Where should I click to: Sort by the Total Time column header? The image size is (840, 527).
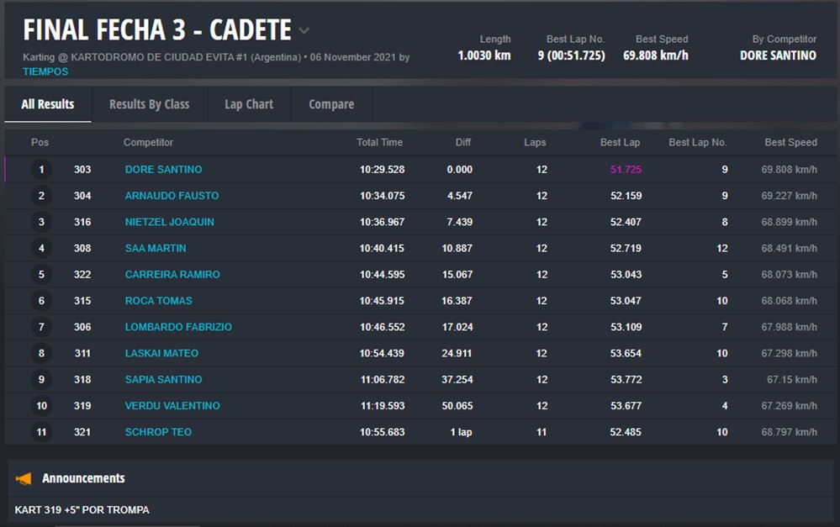tap(379, 143)
